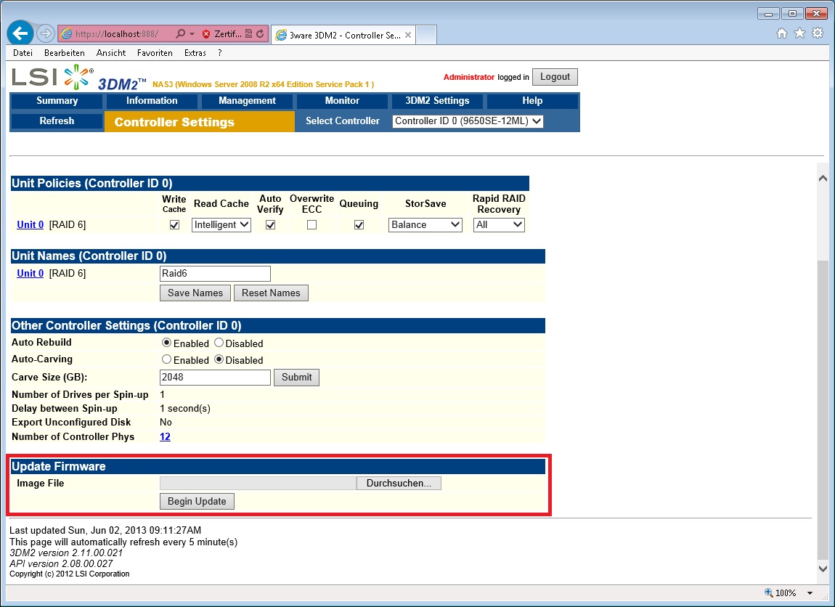Click the localhost address bar URL
Screen dimensions: 835x607
[117, 33]
